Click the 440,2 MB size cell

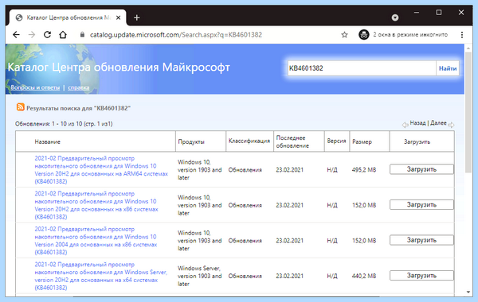point(364,276)
